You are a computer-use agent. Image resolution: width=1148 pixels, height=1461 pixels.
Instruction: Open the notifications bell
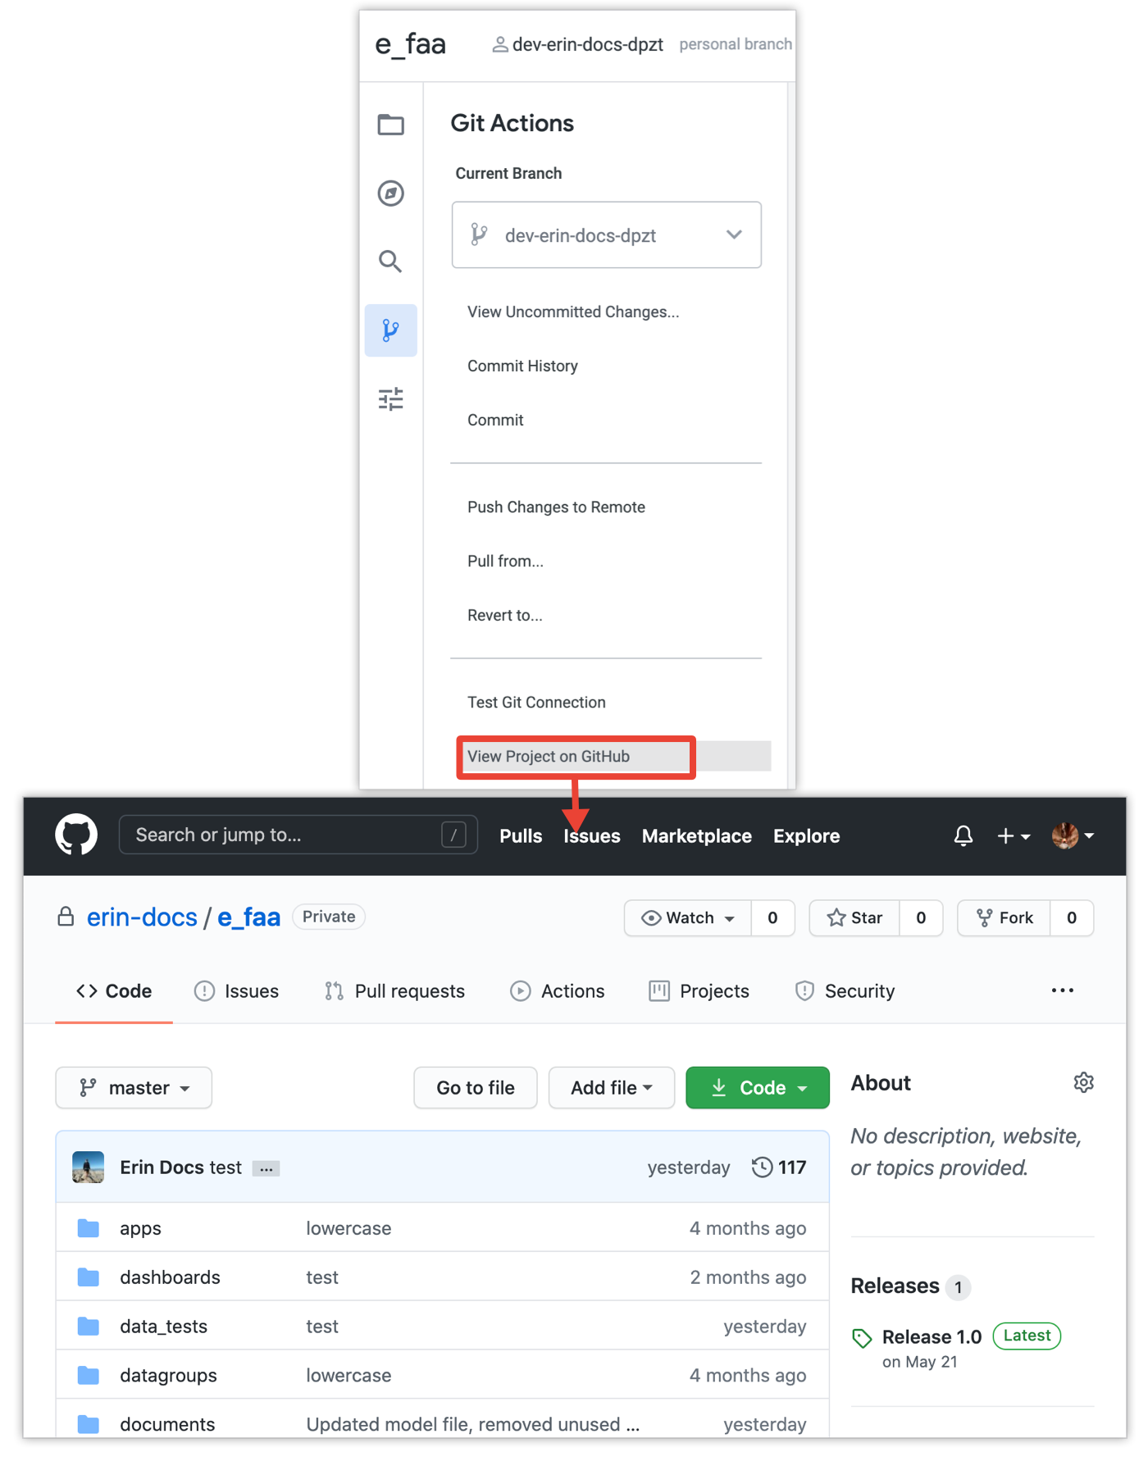tap(963, 835)
